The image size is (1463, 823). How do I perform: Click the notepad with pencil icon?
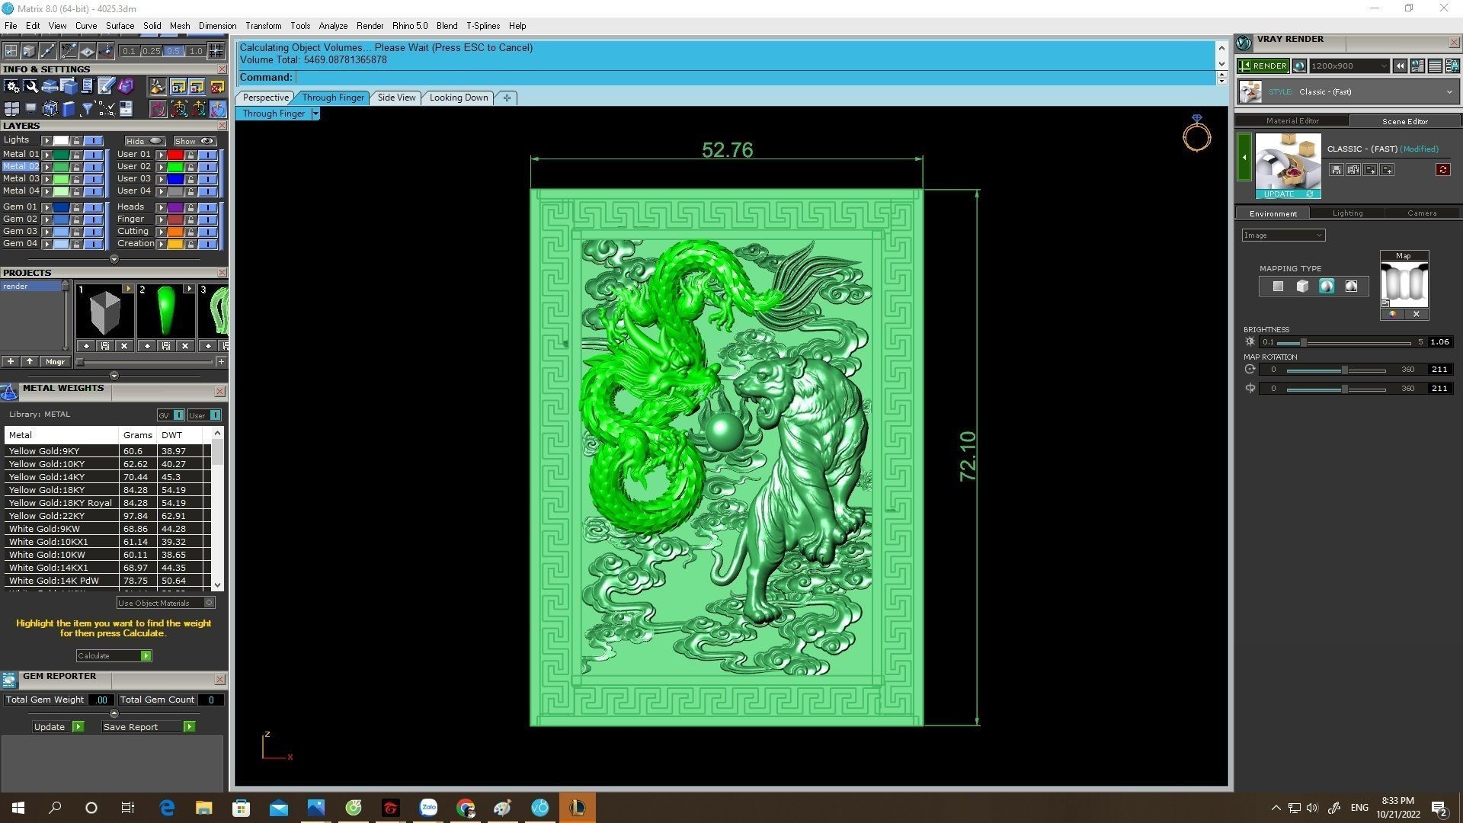click(x=107, y=86)
